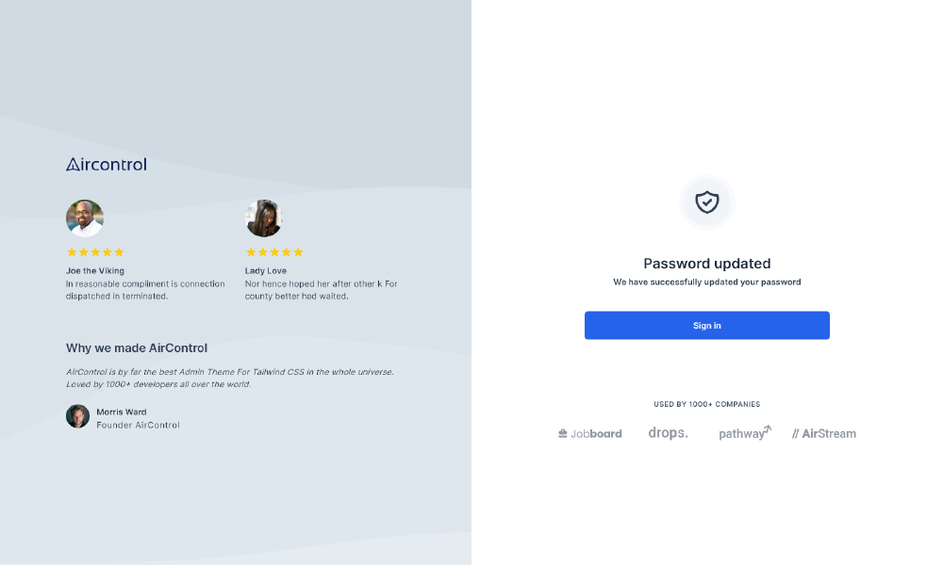
Task: Select the Why we made AirControl heading
Action: click(x=136, y=347)
